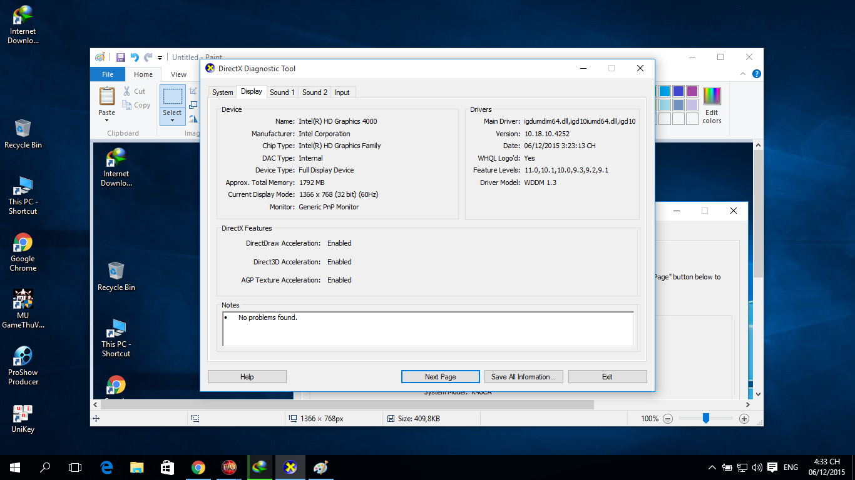Image resolution: width=855 pixels, height=480 pixels.
Task: Open the File menu in Paint
Action: point(108,74)
